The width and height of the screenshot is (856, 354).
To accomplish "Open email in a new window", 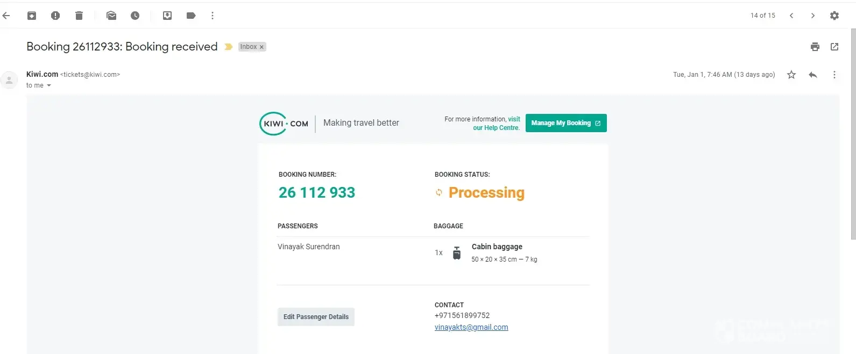I will [834, 47].
